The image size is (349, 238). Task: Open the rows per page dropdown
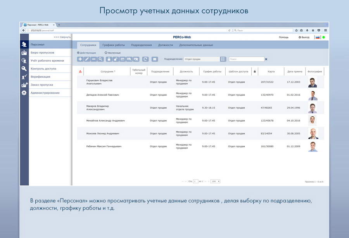pos(215,181)
